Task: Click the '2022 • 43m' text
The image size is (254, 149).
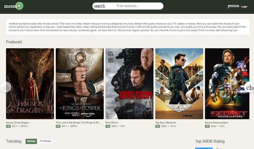Action: pyautogui.click(x=218, y=126)
